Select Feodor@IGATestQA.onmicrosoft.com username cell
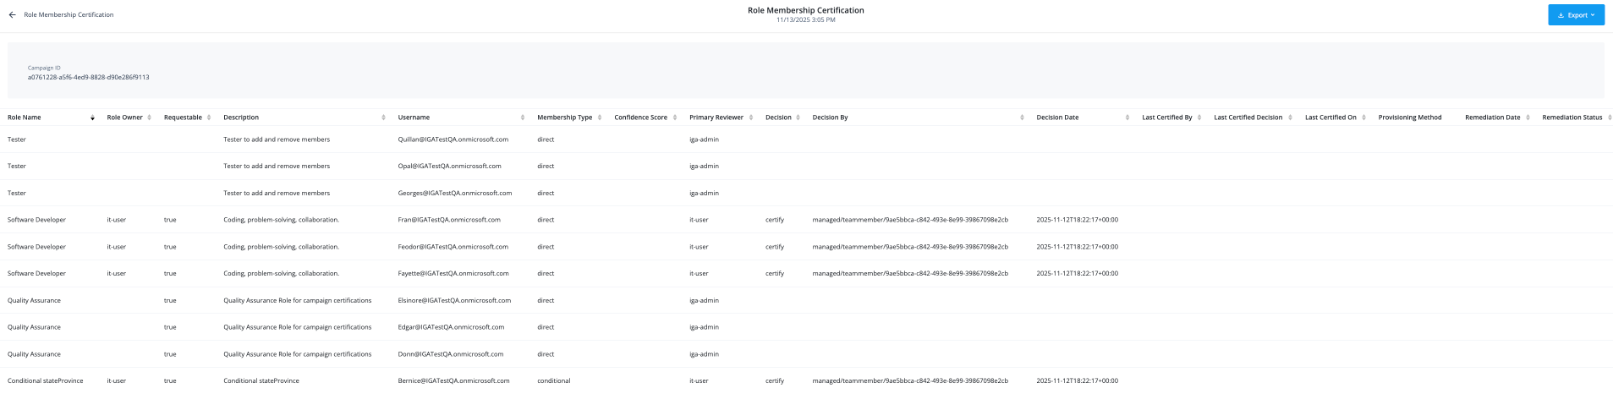 click(453, 247)
